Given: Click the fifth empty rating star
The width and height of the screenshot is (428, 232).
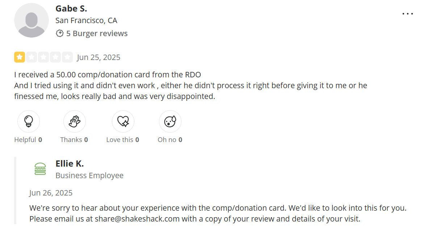Looking at the screenshot, I should [67, 57].
